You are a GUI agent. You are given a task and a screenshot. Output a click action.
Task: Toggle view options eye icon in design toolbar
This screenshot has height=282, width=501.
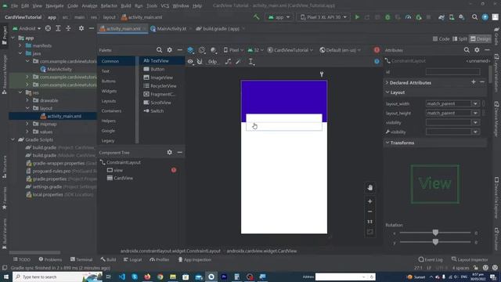(190, 61)
